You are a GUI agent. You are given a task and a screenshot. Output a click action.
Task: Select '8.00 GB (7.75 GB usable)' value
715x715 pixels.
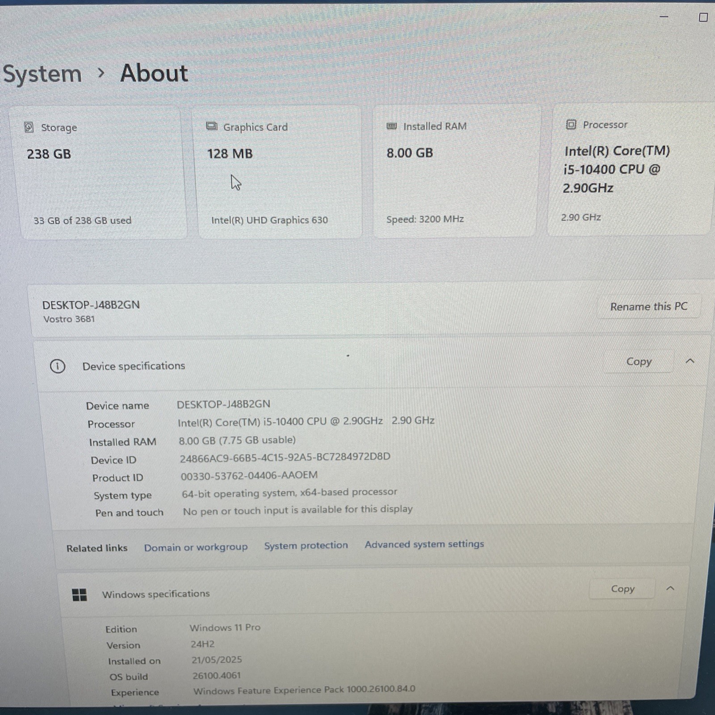237,440
